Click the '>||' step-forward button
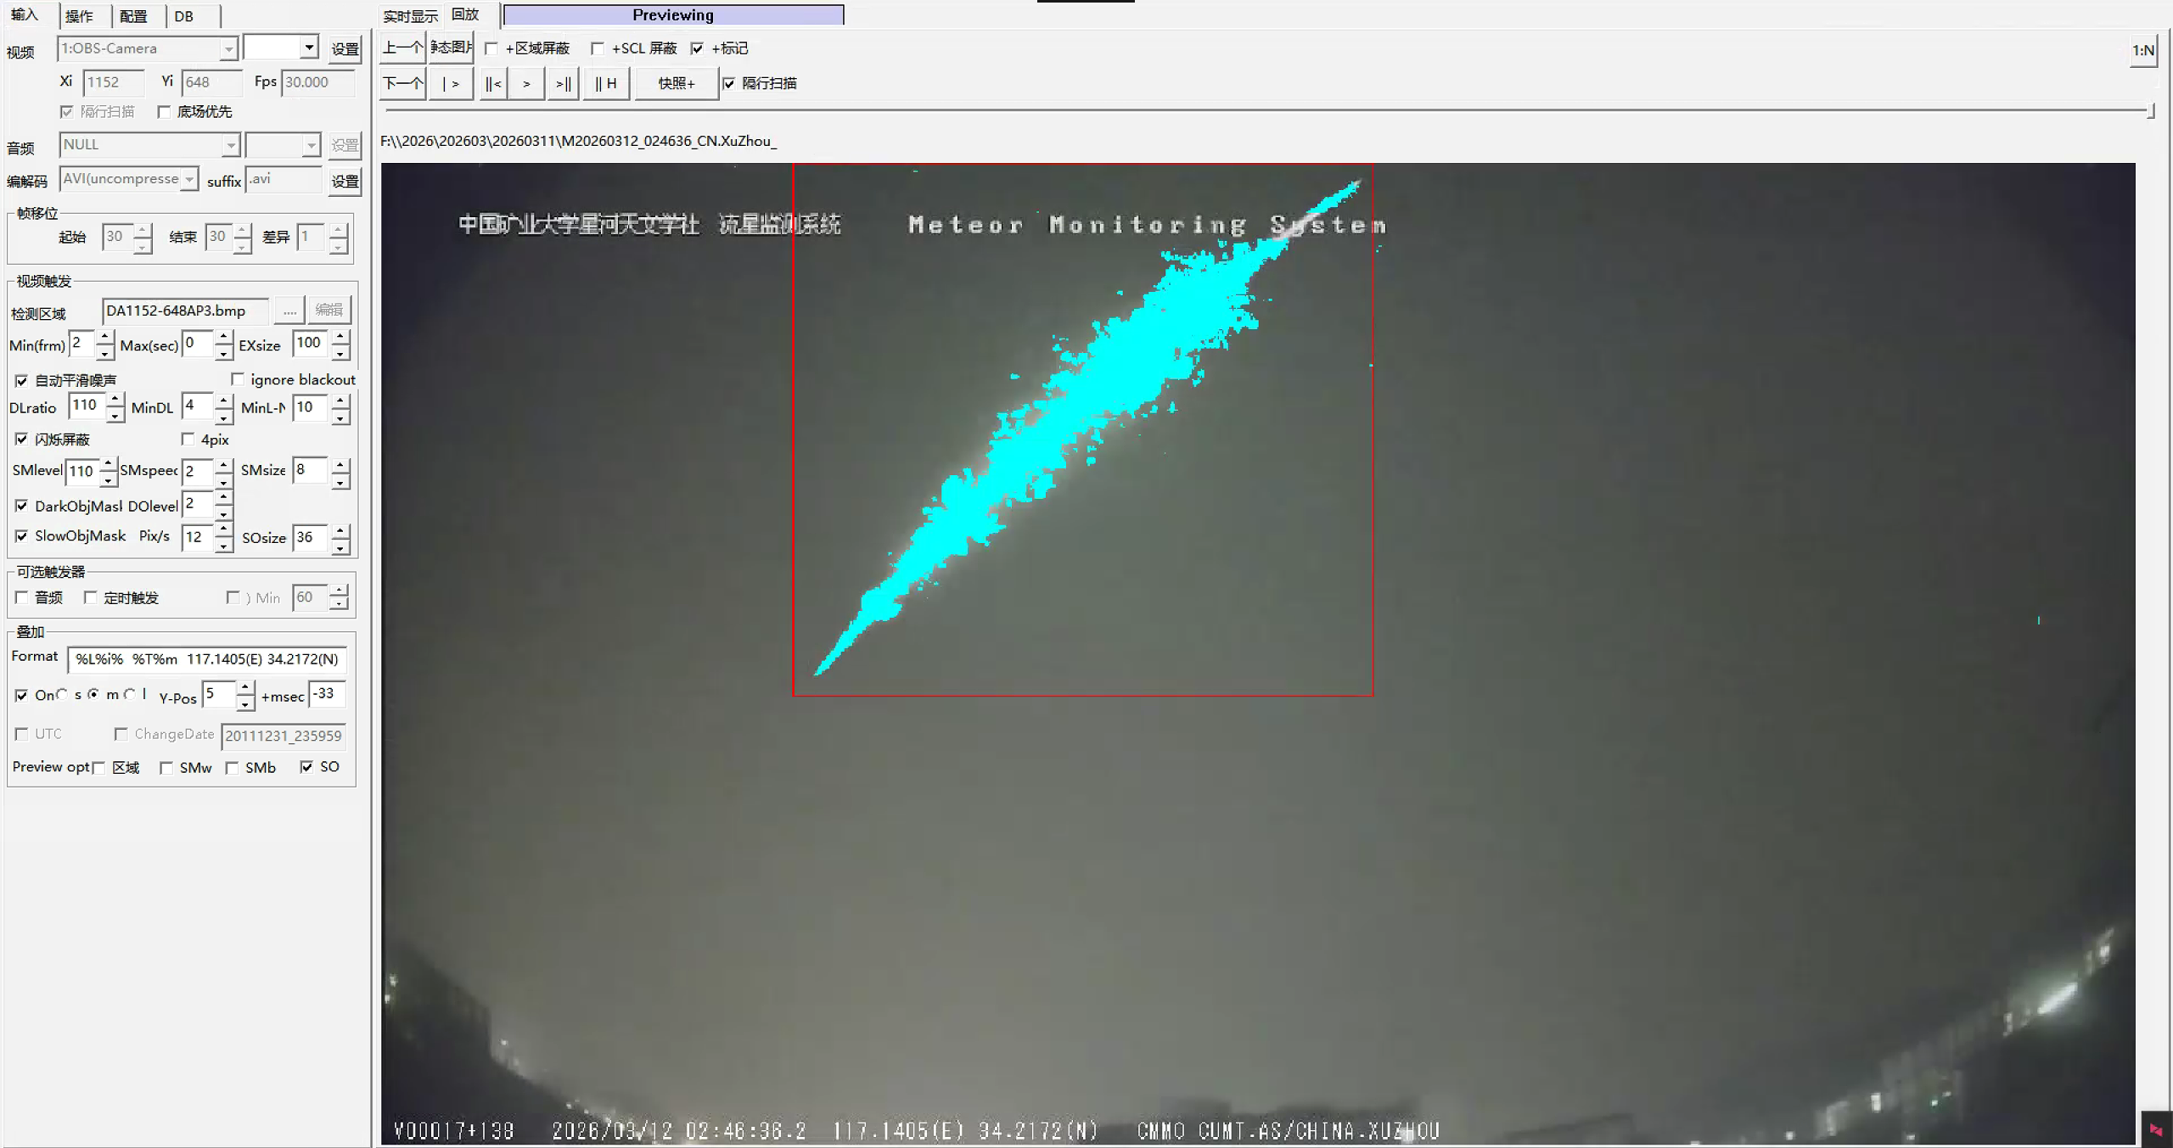2173x1148 pixels. pos(564,83)
